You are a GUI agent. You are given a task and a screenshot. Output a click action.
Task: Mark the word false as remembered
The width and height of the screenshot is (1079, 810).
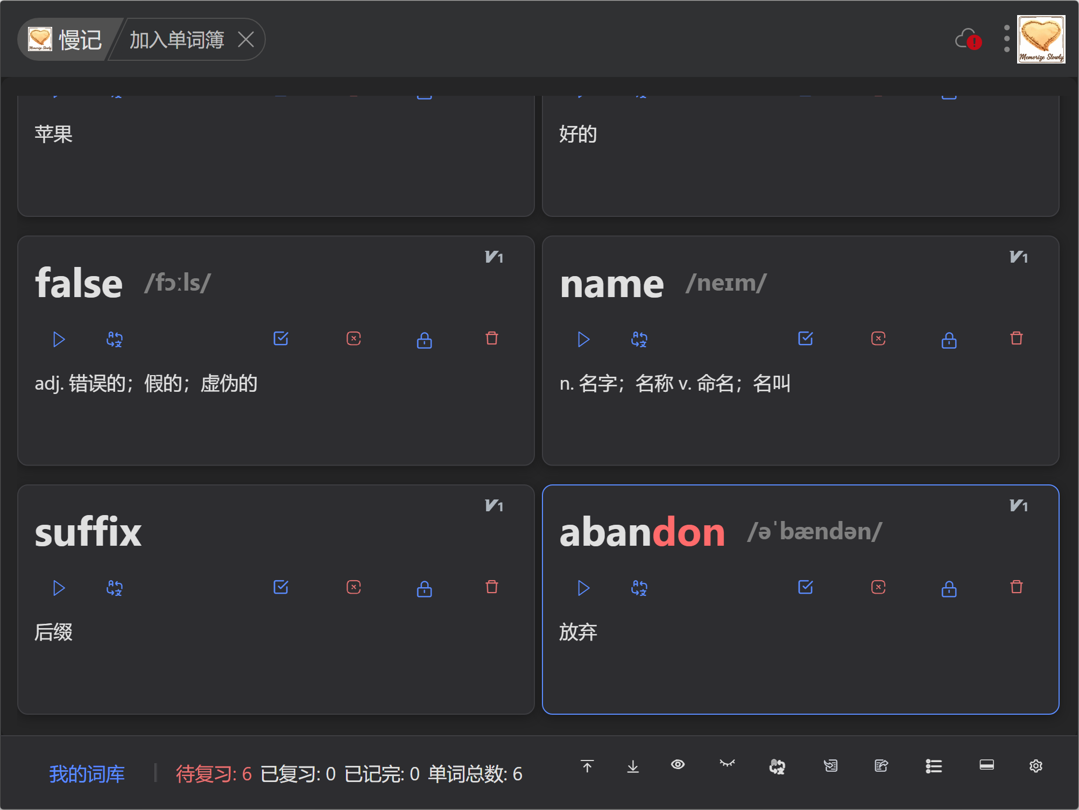point(281,339)
